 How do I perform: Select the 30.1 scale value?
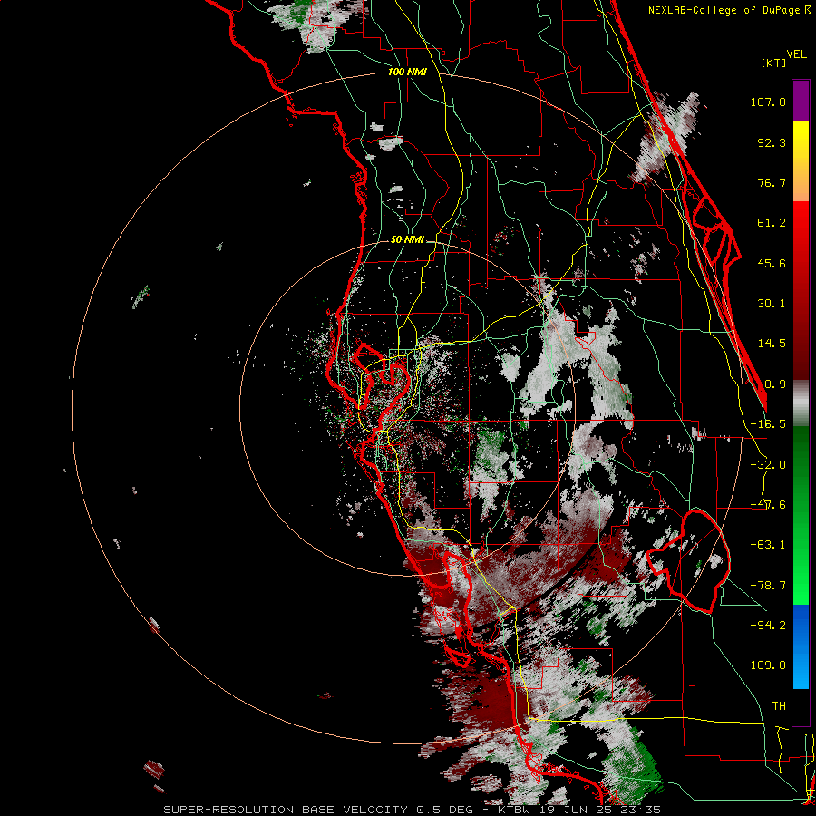(772, 304)
